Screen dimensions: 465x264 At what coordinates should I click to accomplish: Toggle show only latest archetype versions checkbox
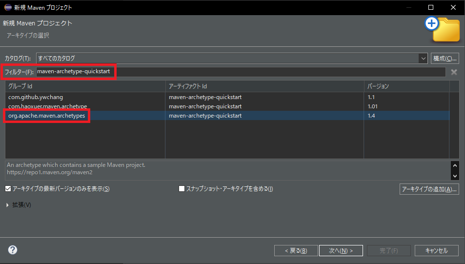pos(8,189)
